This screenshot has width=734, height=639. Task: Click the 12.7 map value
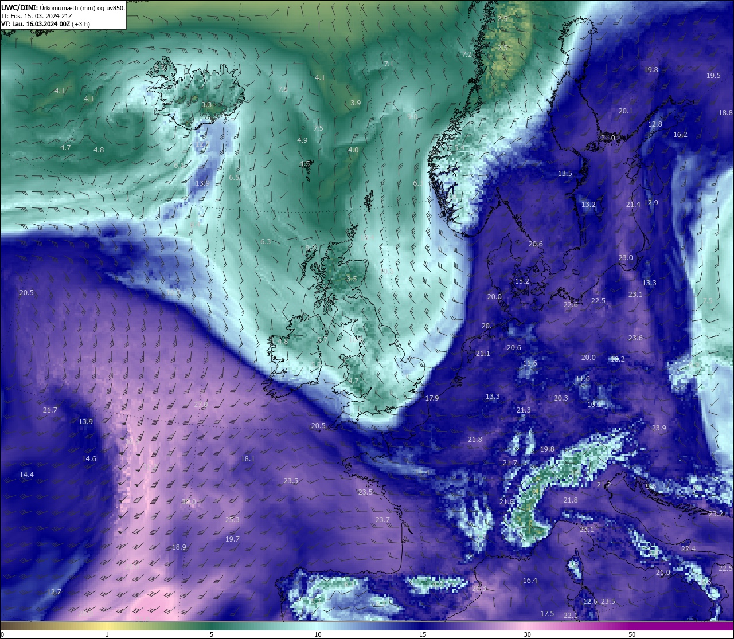pyautogui.click(x=54, y=592)
